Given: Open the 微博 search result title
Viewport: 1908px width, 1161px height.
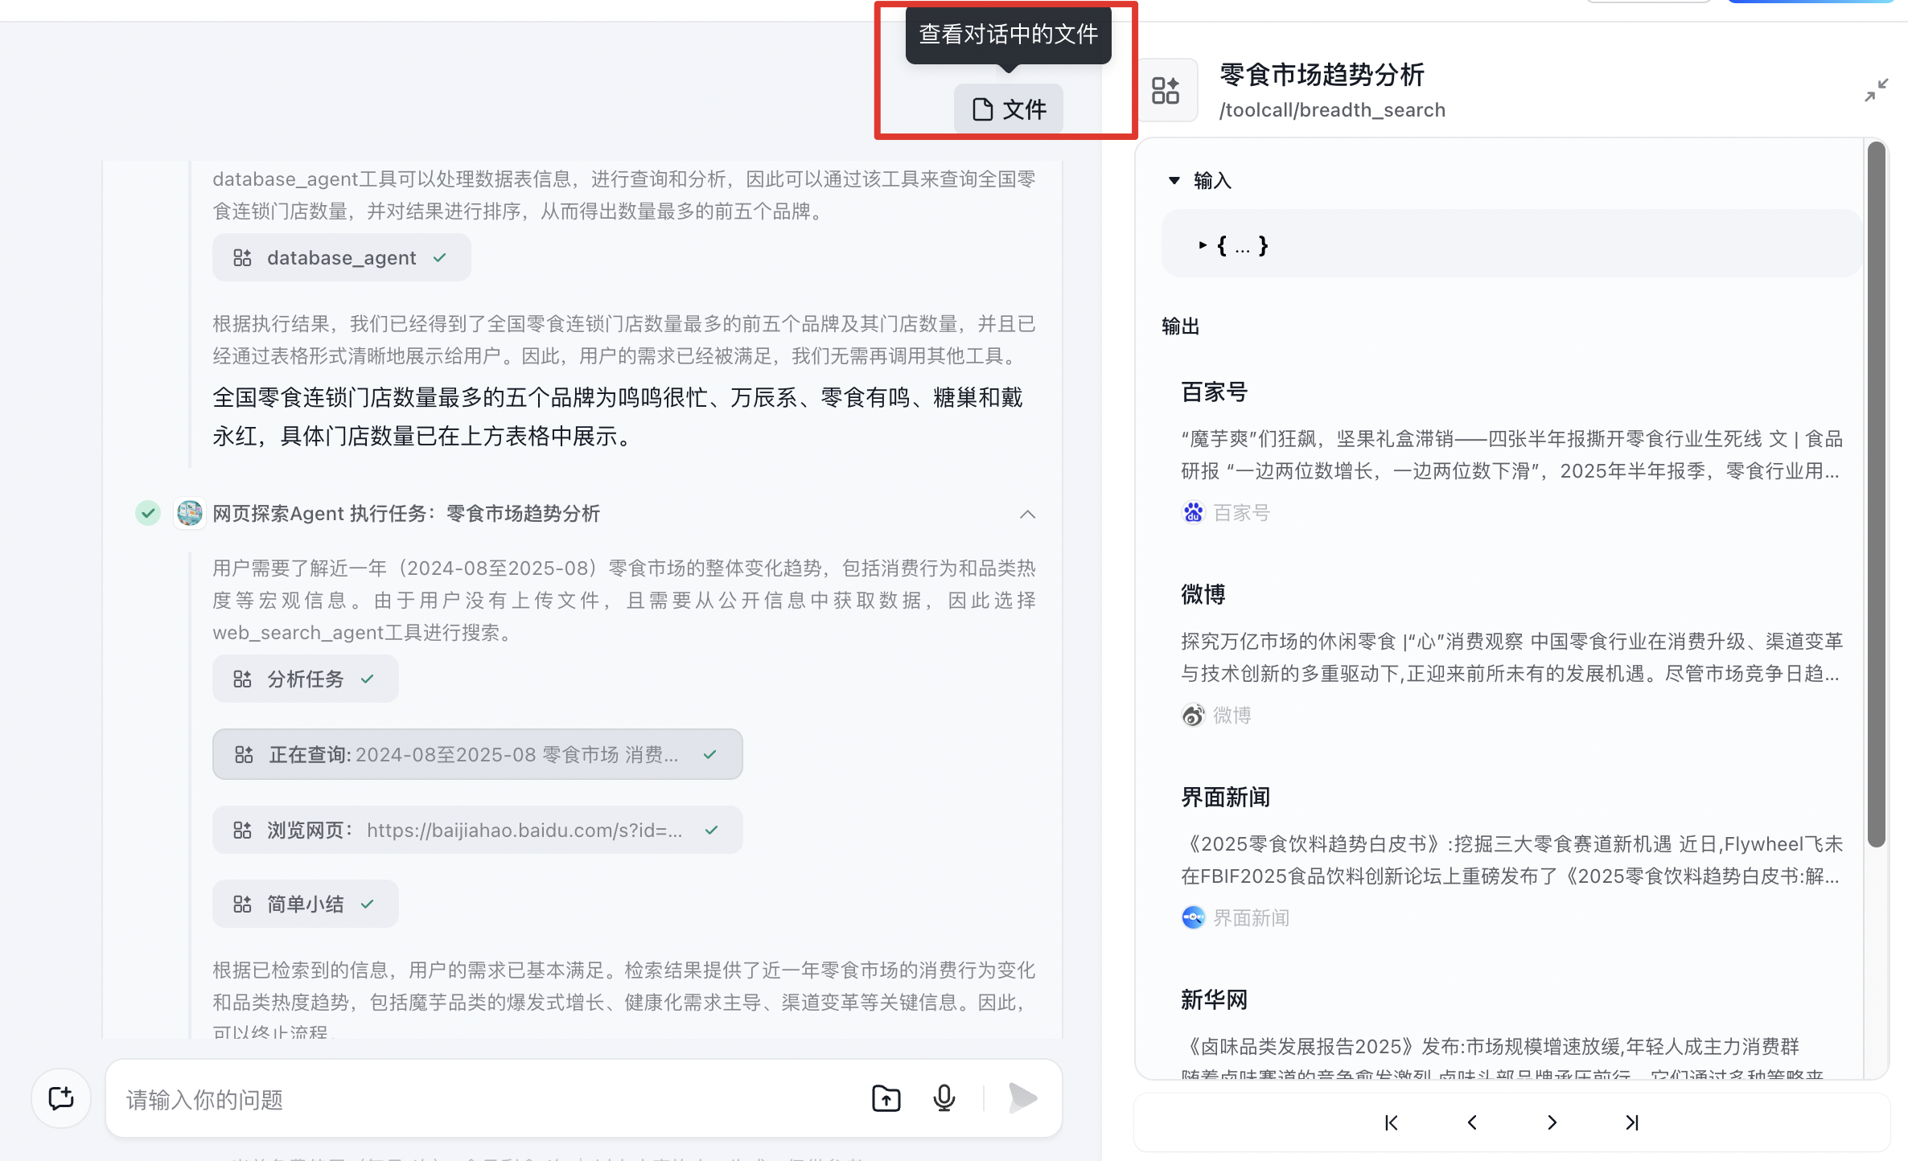Looking at the screenshot, I should pos(1203,595).
